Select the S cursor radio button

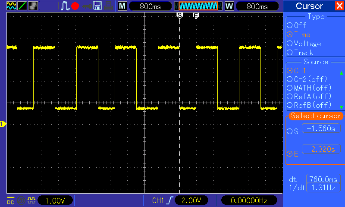(x=293, y=132)
